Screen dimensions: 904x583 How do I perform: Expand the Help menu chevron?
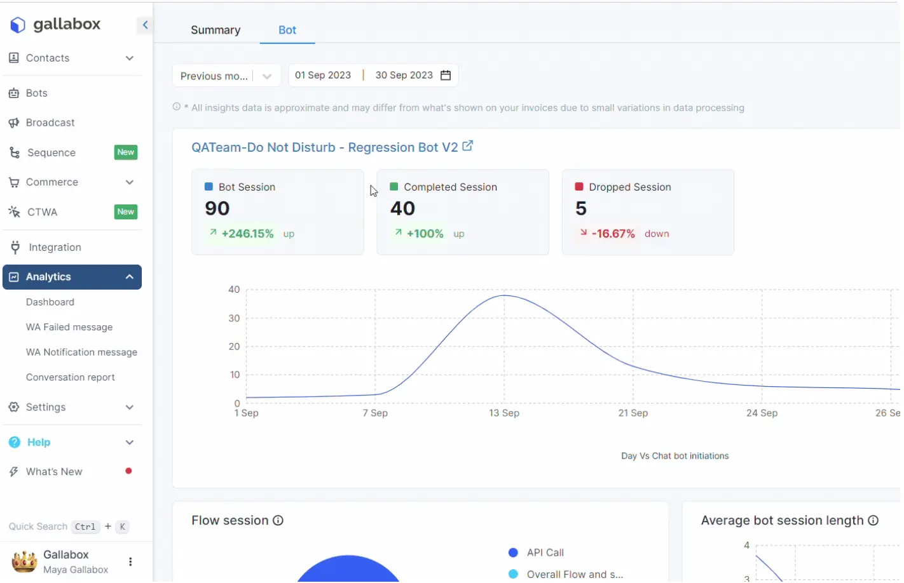click(x=130, y=443)
